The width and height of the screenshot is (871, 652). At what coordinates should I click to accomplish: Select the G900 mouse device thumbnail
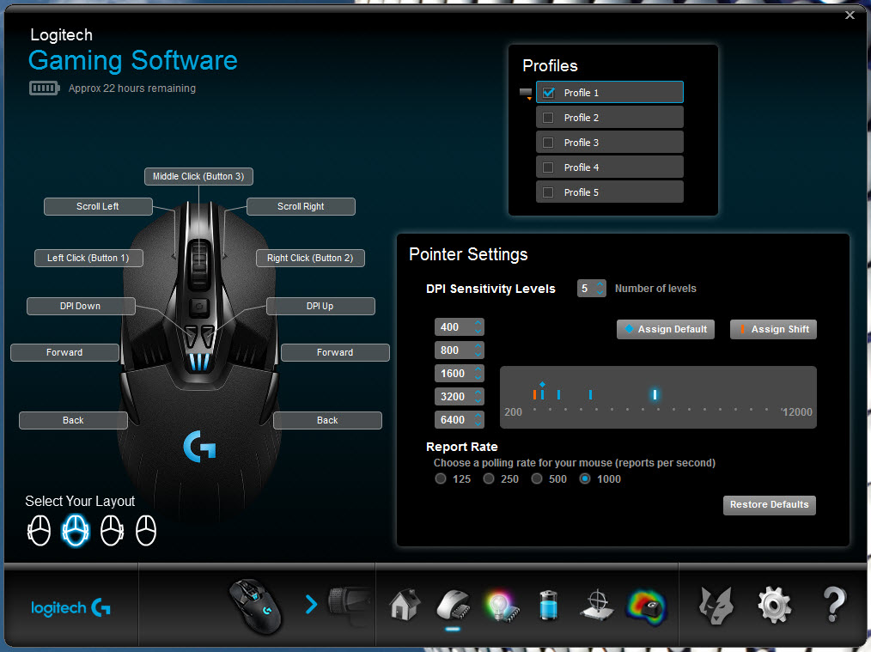coord(255,606)
